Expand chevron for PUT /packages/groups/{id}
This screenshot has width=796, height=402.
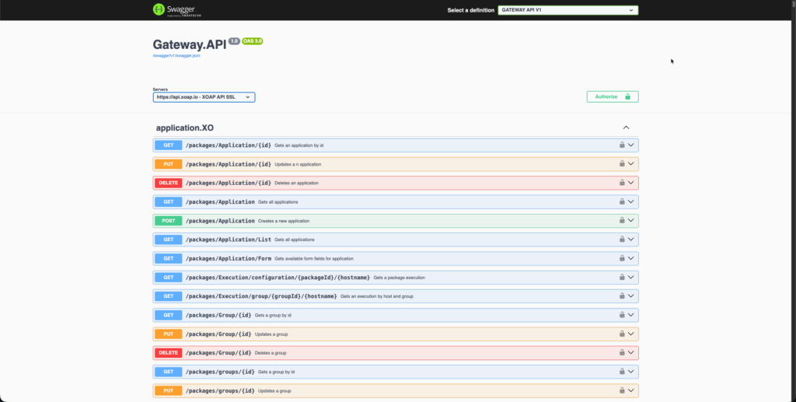click(x=631, y=390)
